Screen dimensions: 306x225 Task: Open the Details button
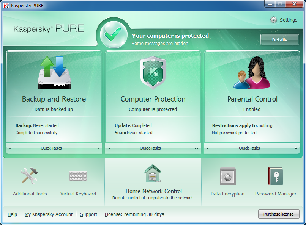280,40
